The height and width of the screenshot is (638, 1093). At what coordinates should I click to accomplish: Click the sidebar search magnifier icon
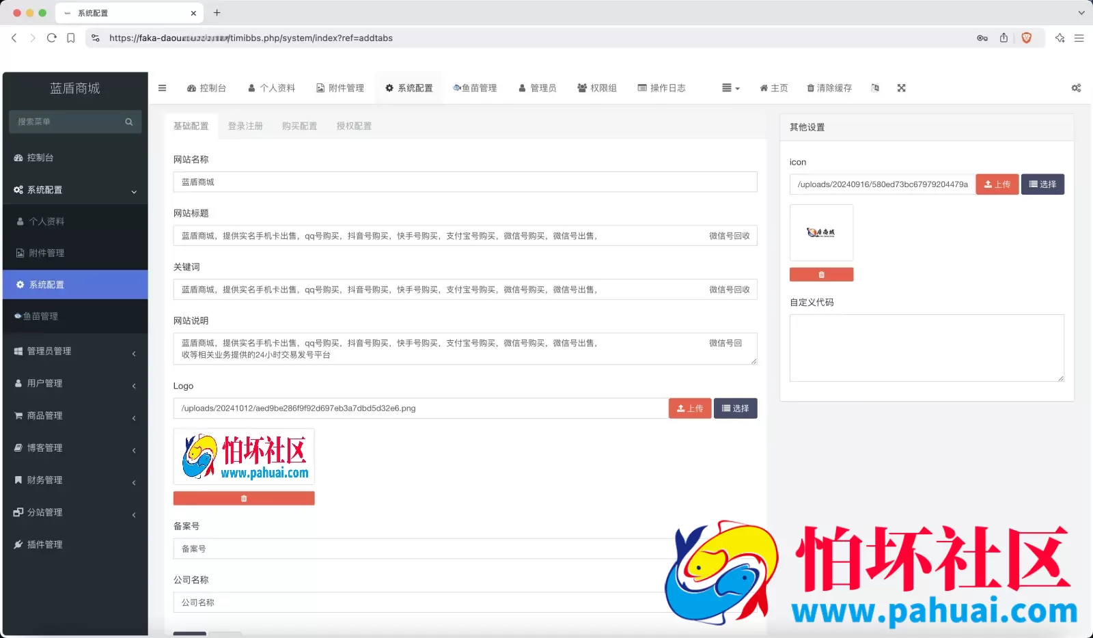click(x=128, y=122)
